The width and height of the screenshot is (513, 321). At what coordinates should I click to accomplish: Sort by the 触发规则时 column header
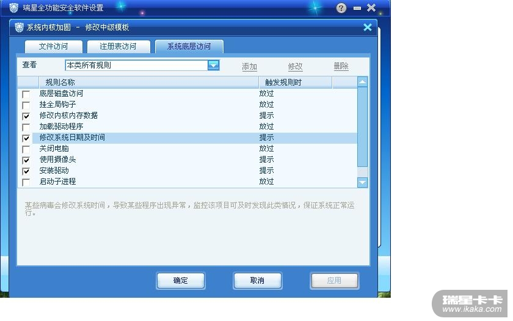[296, 82]
